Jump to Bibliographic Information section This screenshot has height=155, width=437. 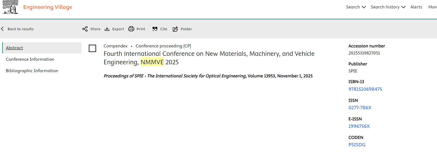point(32,71)
